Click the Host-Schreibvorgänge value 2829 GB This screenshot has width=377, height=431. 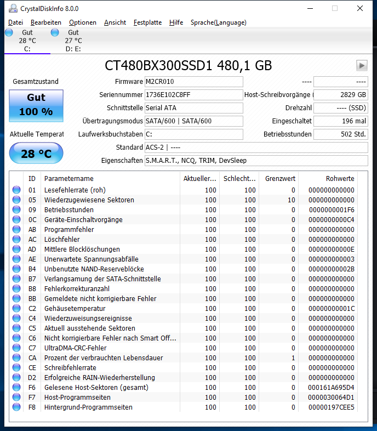coord(341,95)
